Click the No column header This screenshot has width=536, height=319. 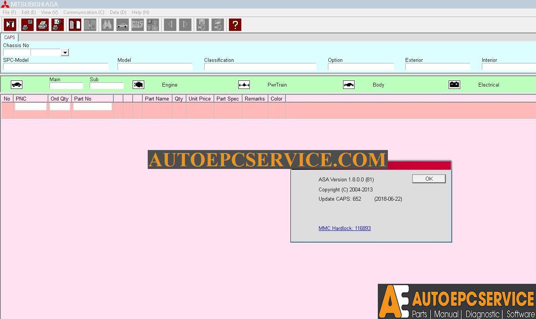(x=7, y=99)
